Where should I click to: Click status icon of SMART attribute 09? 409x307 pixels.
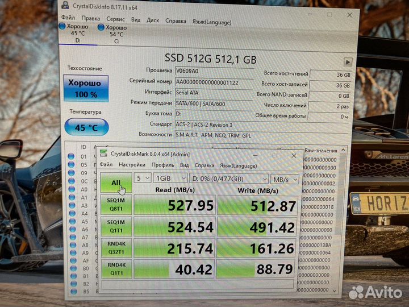point(72,173)
